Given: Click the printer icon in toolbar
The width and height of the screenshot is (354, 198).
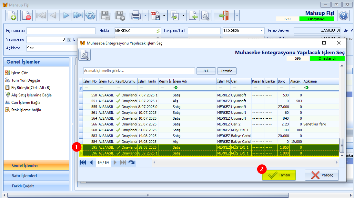Looking at the screenshot, I should click(136, 15).
